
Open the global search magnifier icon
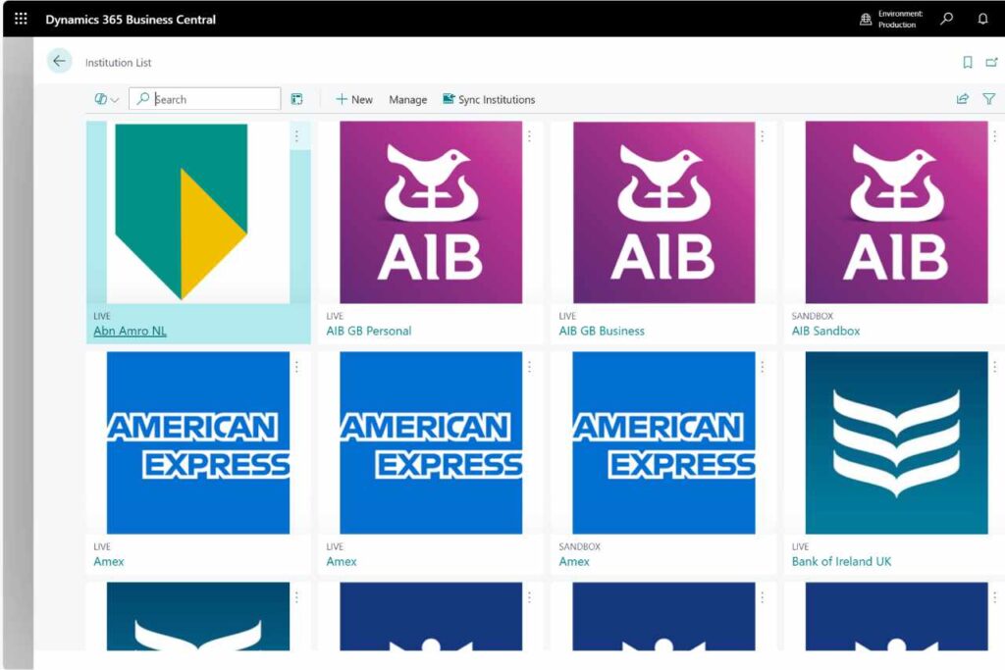946,19
